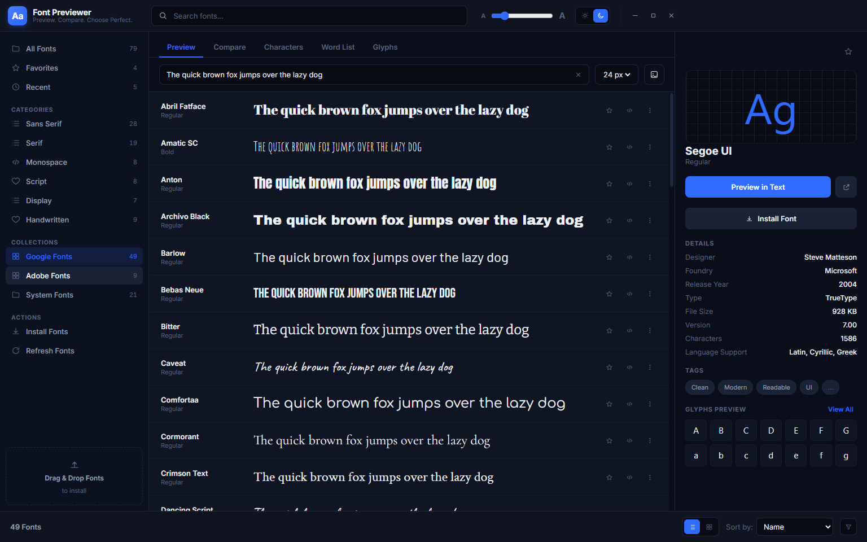Viewport: 867px width, 542px height.
Task: Select the Preview tab
Action: click(181, 47)
